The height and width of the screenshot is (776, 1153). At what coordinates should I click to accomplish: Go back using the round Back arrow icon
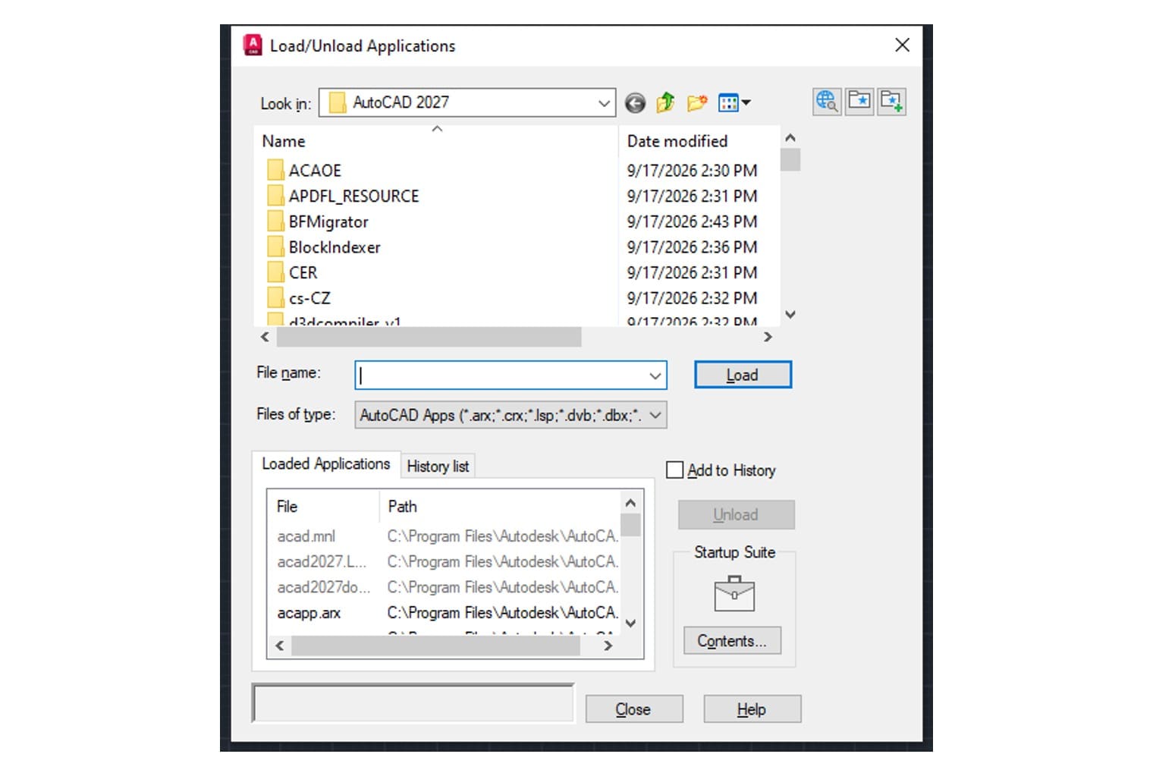coord(635,102)
